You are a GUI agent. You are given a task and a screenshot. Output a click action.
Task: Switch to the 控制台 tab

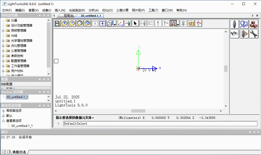click(x=68, y=15)
